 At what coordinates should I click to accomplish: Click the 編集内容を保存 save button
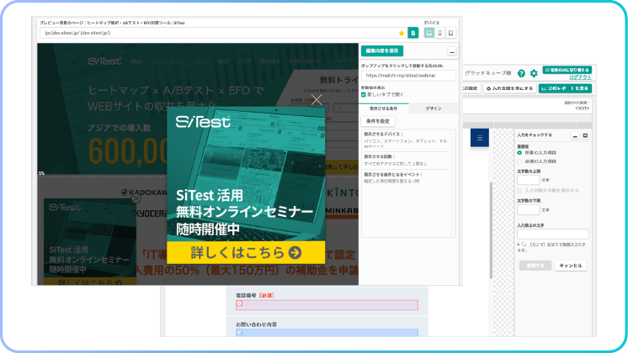[382, 51]
